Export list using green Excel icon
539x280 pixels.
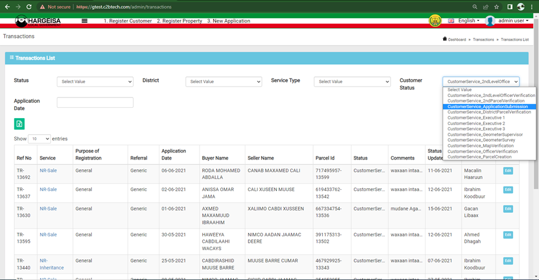coord(19,124)
